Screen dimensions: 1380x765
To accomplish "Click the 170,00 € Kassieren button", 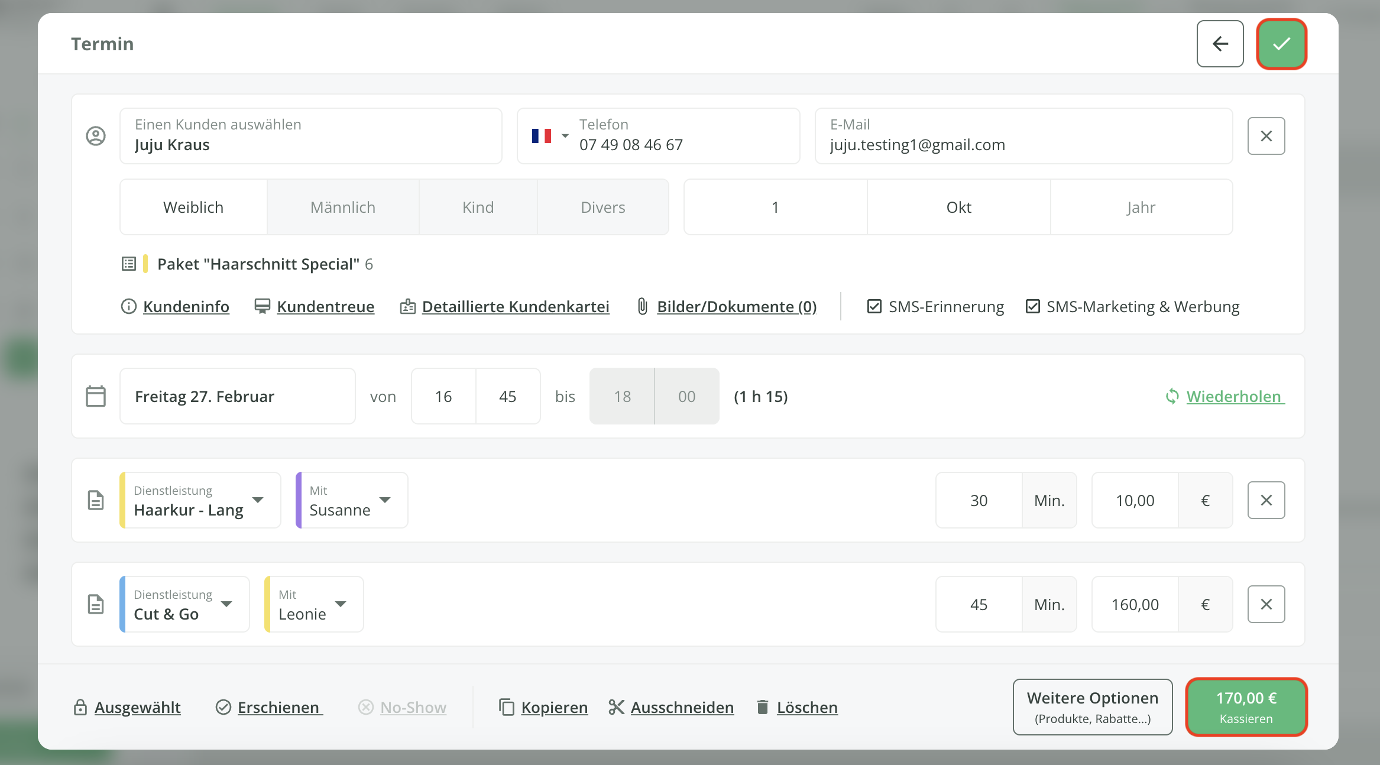I will (1246, 707).
